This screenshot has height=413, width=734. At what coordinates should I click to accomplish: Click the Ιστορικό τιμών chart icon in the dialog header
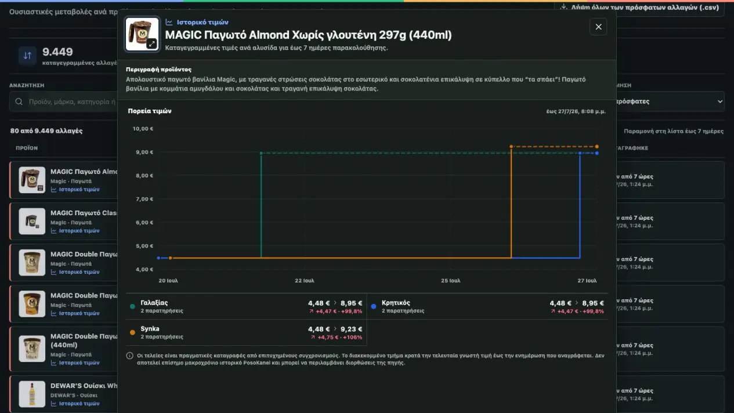click(x=169, y=22)
